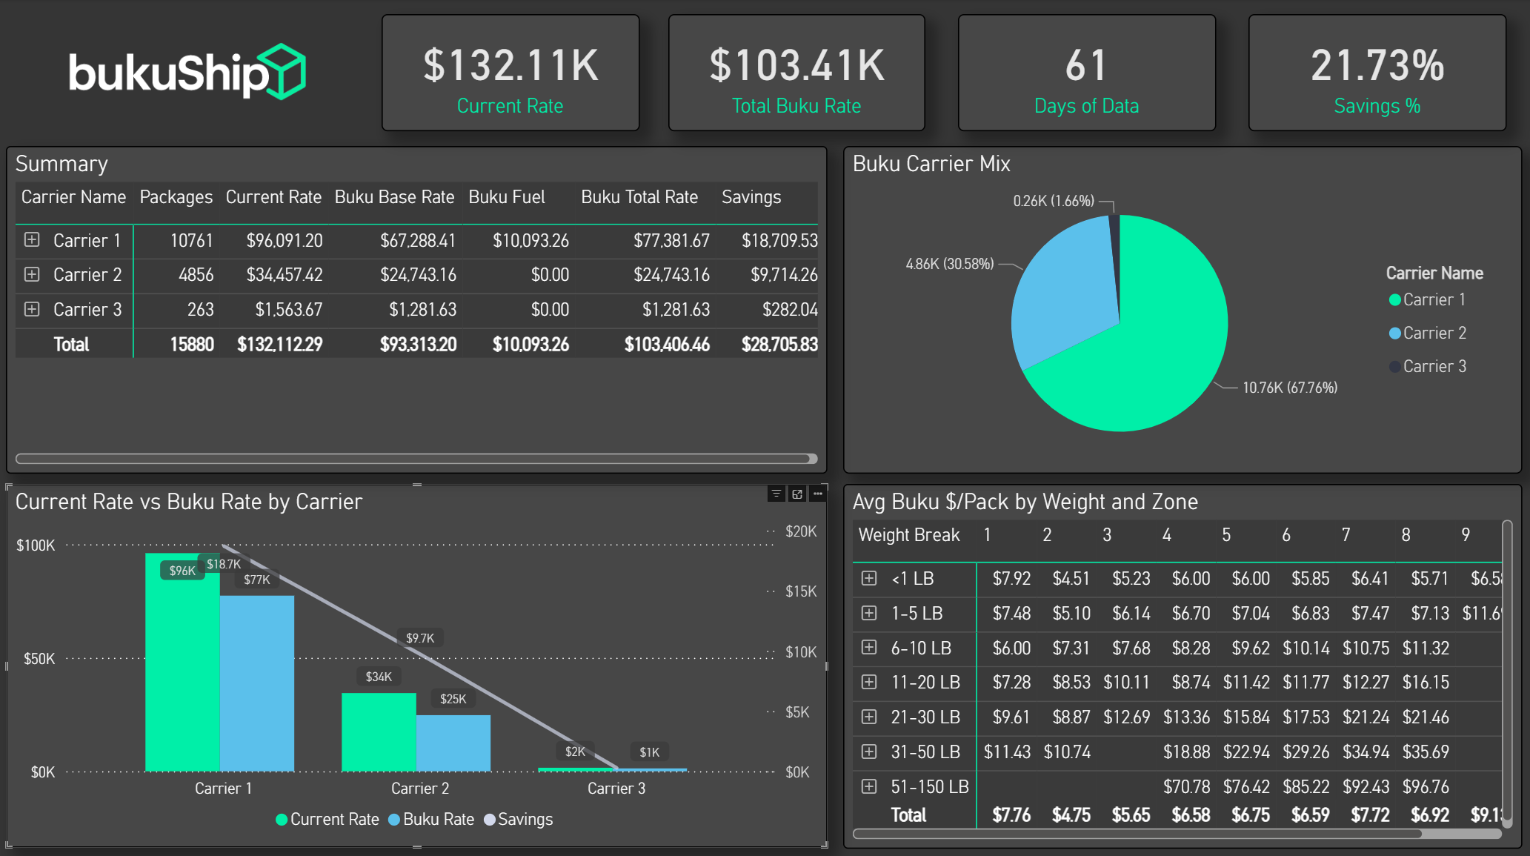Image resolution: width=1530 pixels, height=856 pixels.
Task: Expand the <1 LB weight break row
Action: (869, 578)
